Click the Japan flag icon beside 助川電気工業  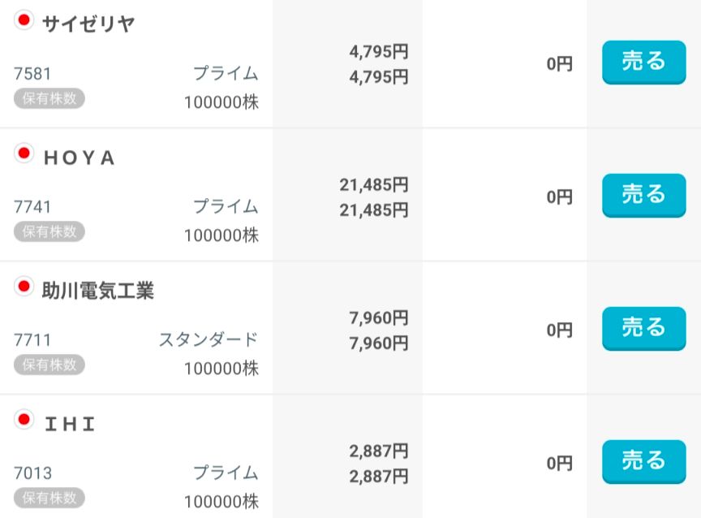(x=24, y=286)
